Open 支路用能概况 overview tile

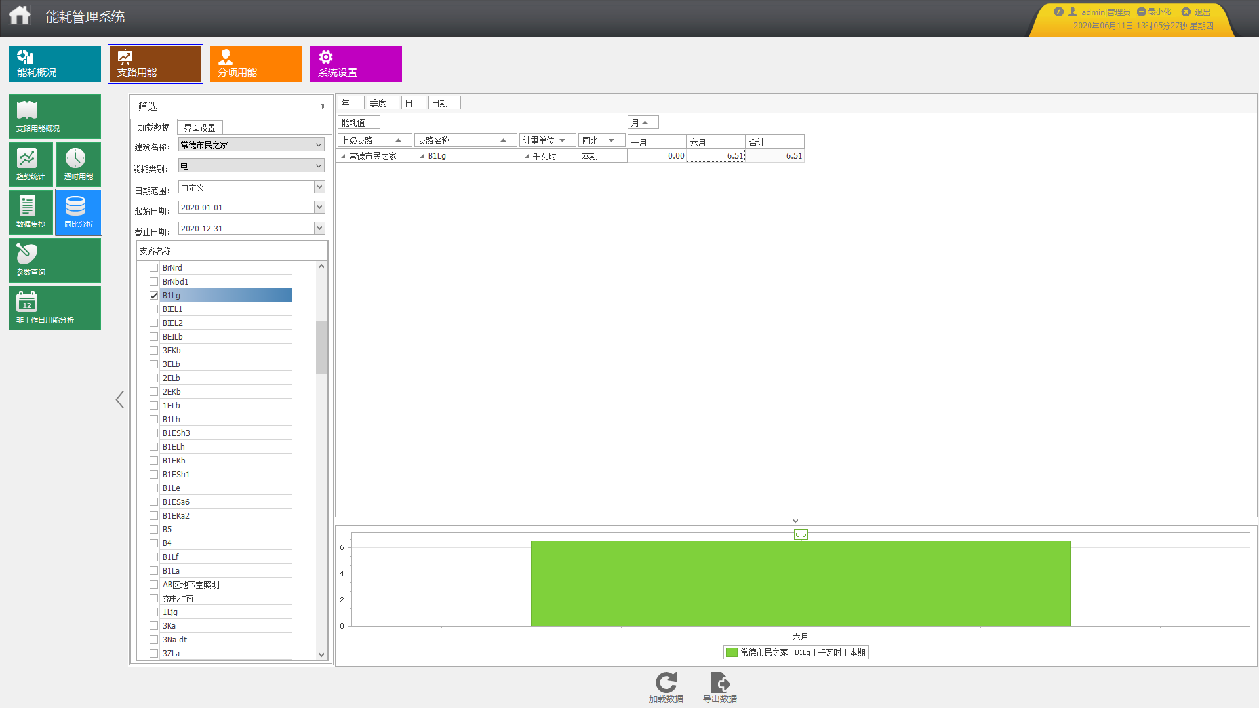click(54, 116)
